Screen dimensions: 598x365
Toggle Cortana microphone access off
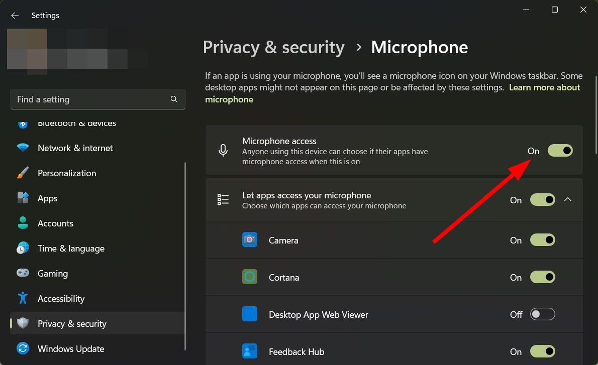pyautogui.click(x=543, y=277)
